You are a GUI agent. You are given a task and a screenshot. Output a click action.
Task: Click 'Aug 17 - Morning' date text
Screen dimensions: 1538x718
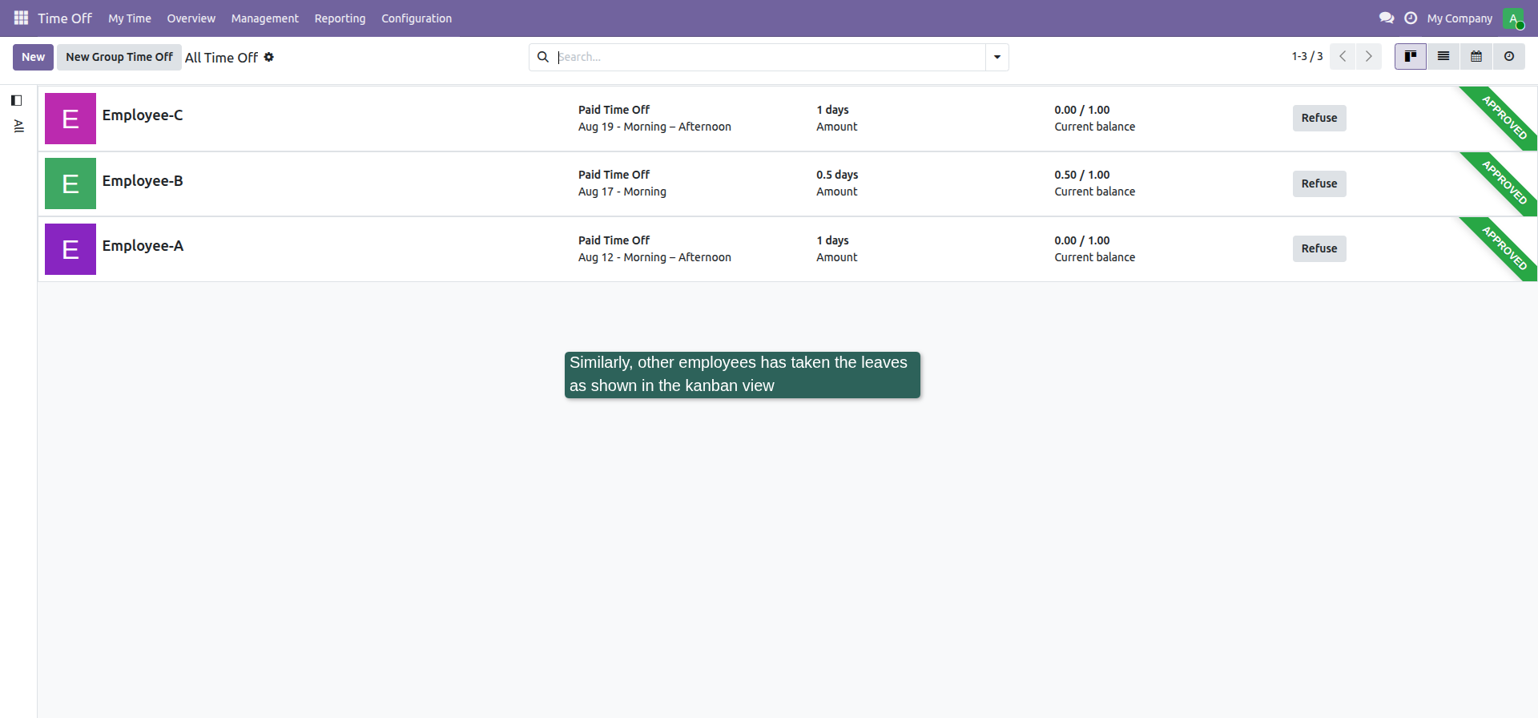pos(622,192)
